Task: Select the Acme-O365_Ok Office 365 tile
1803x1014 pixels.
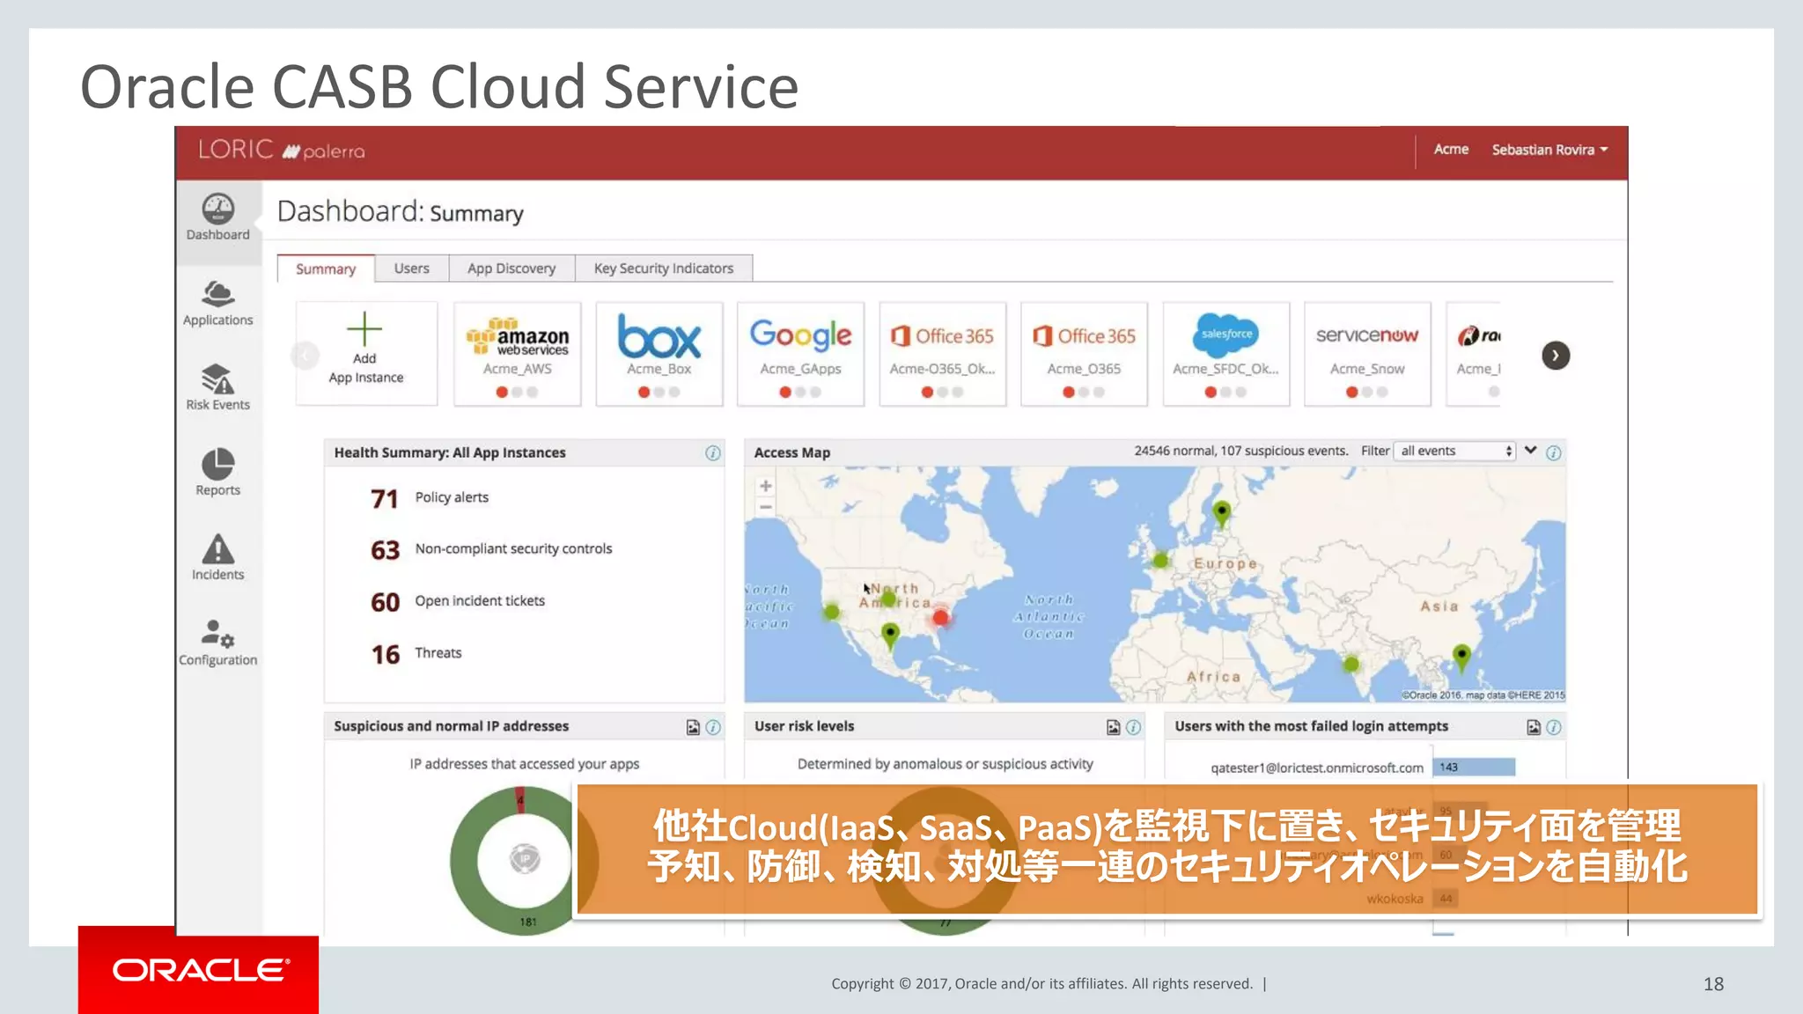Action: coord(943,354)
